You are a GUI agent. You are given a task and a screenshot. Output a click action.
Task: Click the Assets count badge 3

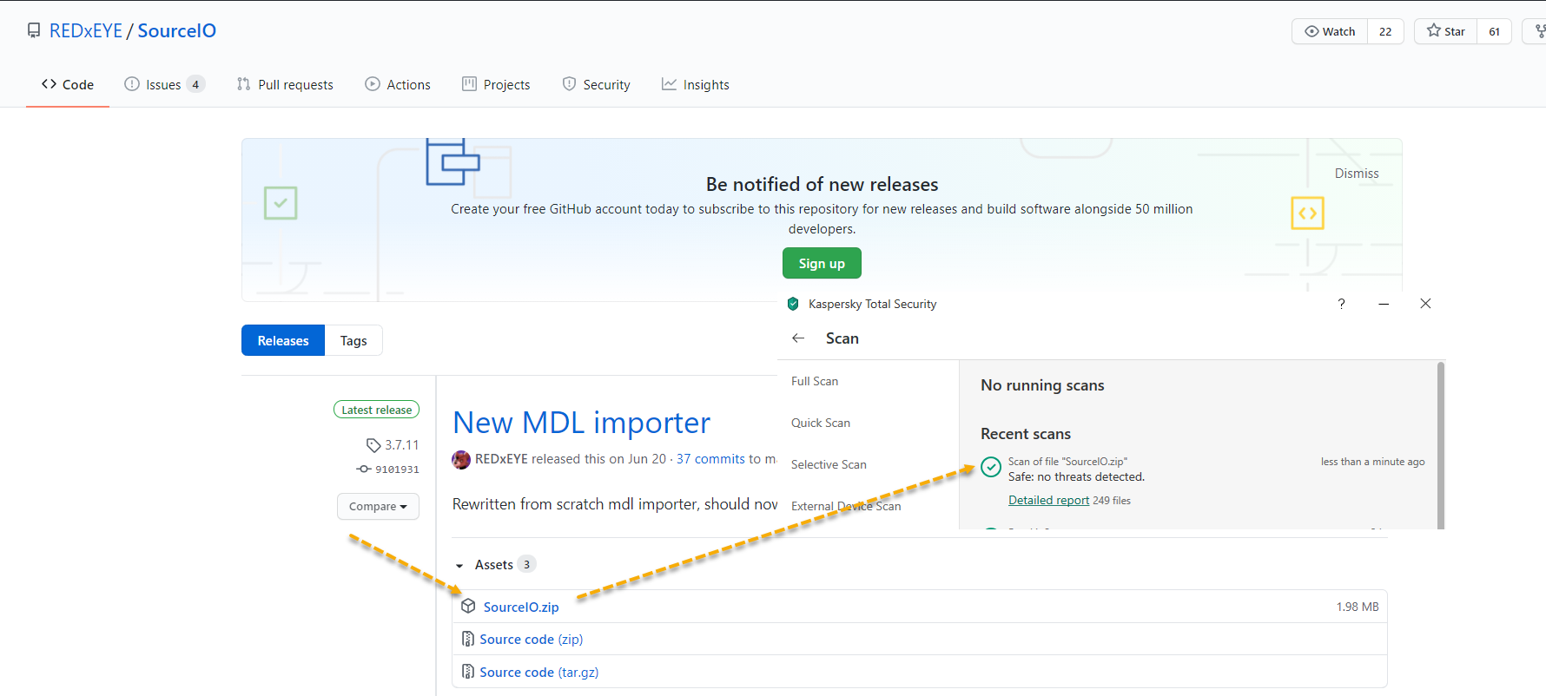[526, 565]
